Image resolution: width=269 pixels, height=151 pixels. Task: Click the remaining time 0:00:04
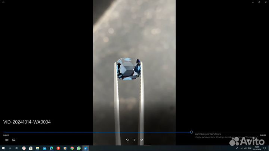tap(263, 135)
